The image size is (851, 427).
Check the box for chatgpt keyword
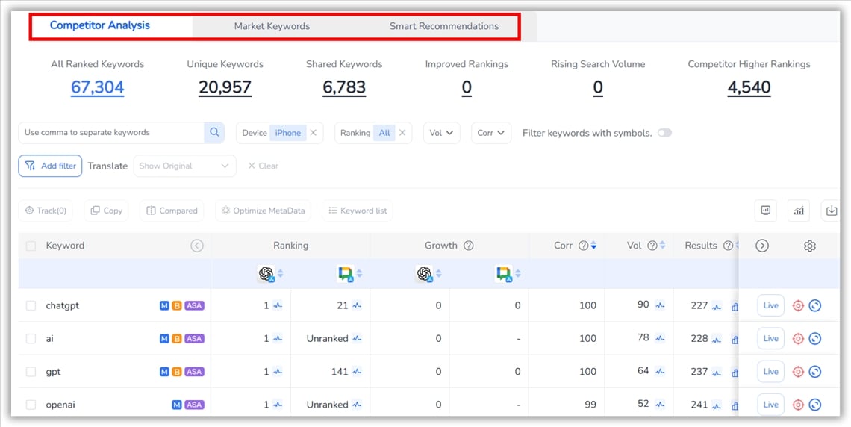(31, 305)
